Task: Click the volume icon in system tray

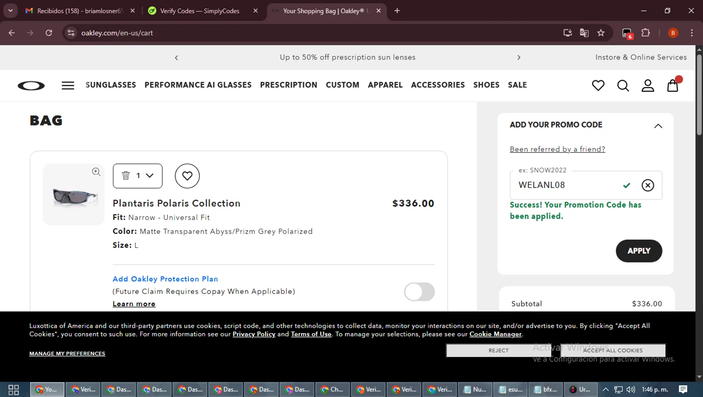Action: [631, 390]
